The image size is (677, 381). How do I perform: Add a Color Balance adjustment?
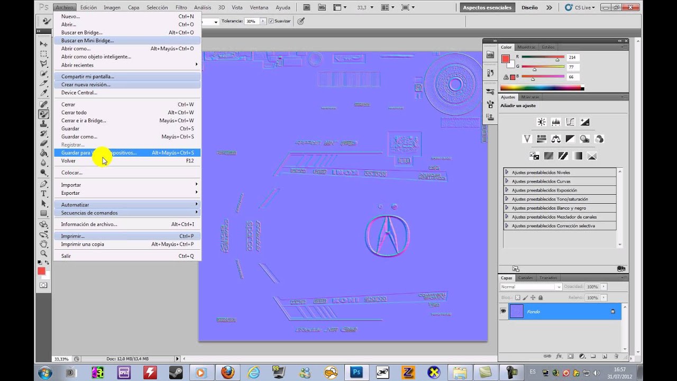pos(556,139)
